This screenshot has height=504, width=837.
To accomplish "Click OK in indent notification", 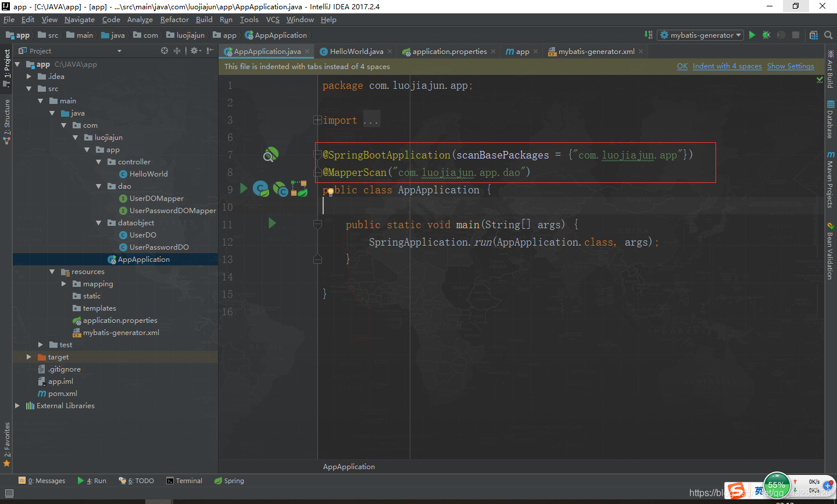I will coord(682,66).
